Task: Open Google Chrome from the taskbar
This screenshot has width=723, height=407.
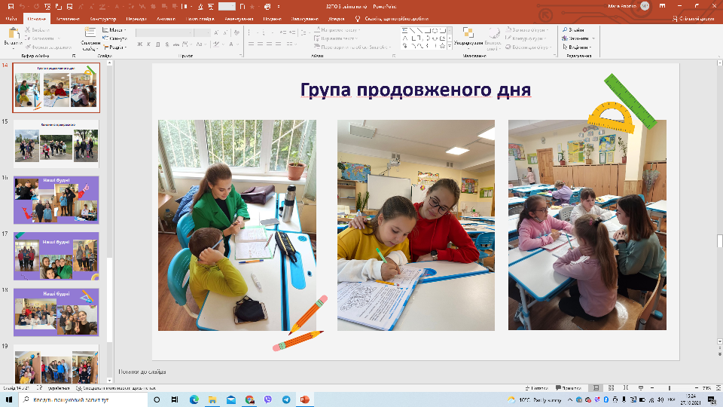Action: click(x=249, y=399)
